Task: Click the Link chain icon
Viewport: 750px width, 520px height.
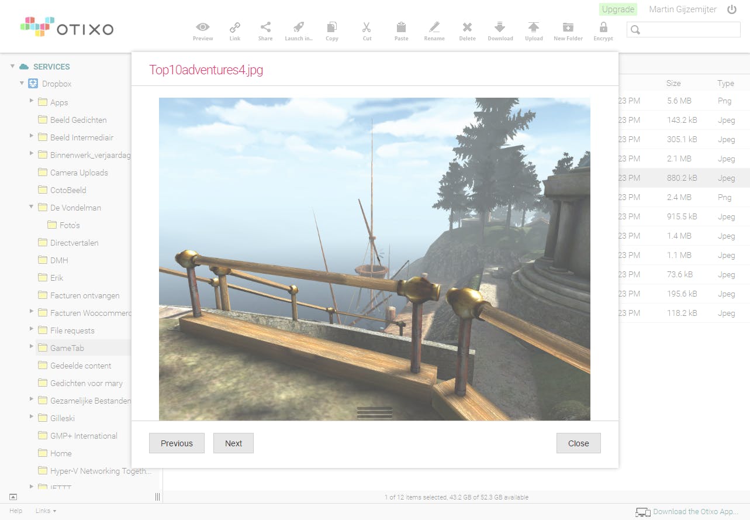Action: [235, 27]
